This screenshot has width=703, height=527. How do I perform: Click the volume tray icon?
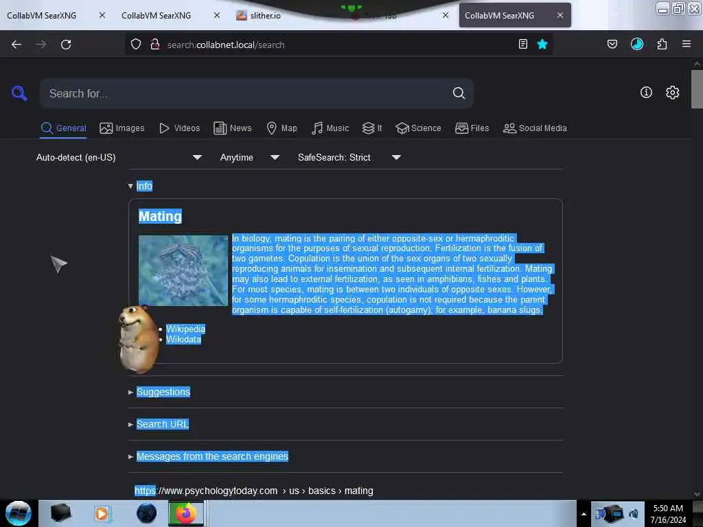[634, 513]
